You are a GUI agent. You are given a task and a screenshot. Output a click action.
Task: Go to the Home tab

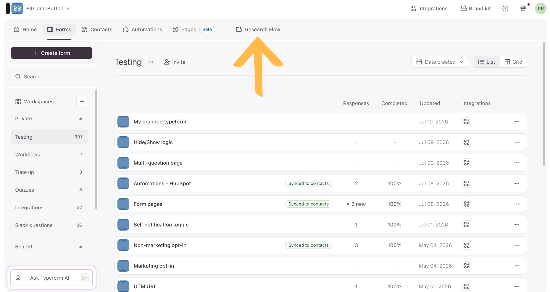(25, 30)
